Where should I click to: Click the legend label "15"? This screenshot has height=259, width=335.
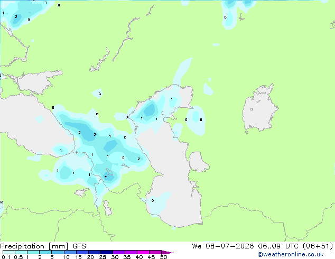pyautogui.click(x=78, y=257)
